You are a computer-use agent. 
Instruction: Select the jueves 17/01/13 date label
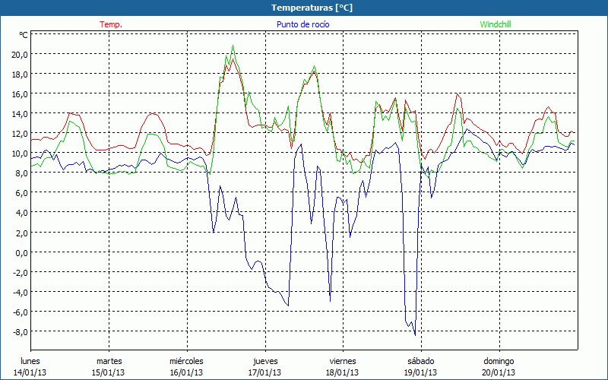pyautogui.click(x=264, y=366)
